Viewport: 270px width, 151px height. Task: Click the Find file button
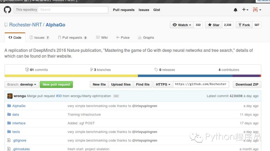coord(143,84)
